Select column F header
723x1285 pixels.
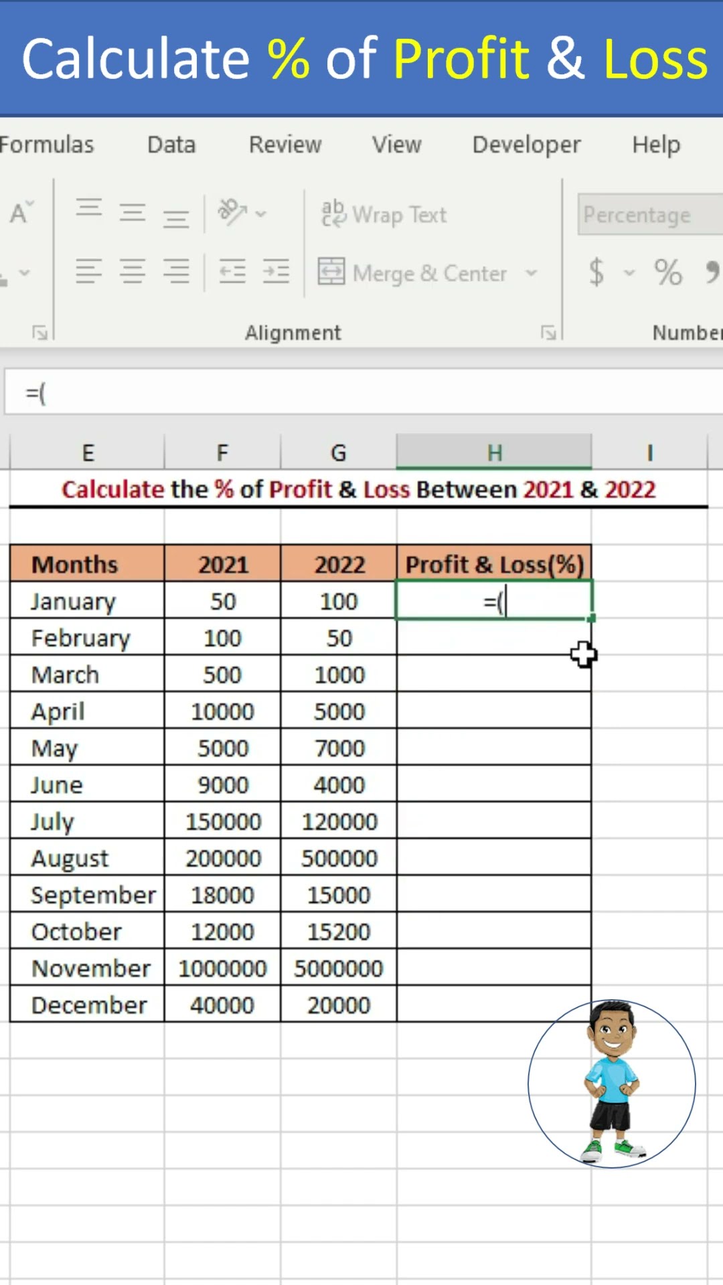point(222,452)
